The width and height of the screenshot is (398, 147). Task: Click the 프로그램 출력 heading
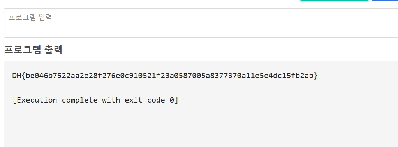click(33, 50)
